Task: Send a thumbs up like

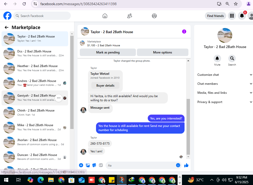Action: (x=186, y=165)
